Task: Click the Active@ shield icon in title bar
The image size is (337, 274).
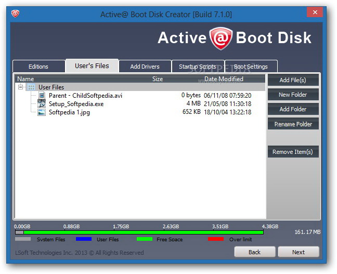Action: click(15, 14)
